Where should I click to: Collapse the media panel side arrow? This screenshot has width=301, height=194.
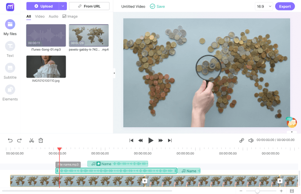[x=114, y=73]
